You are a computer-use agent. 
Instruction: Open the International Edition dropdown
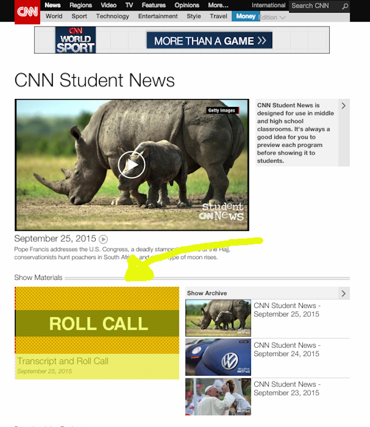[272, 17]
